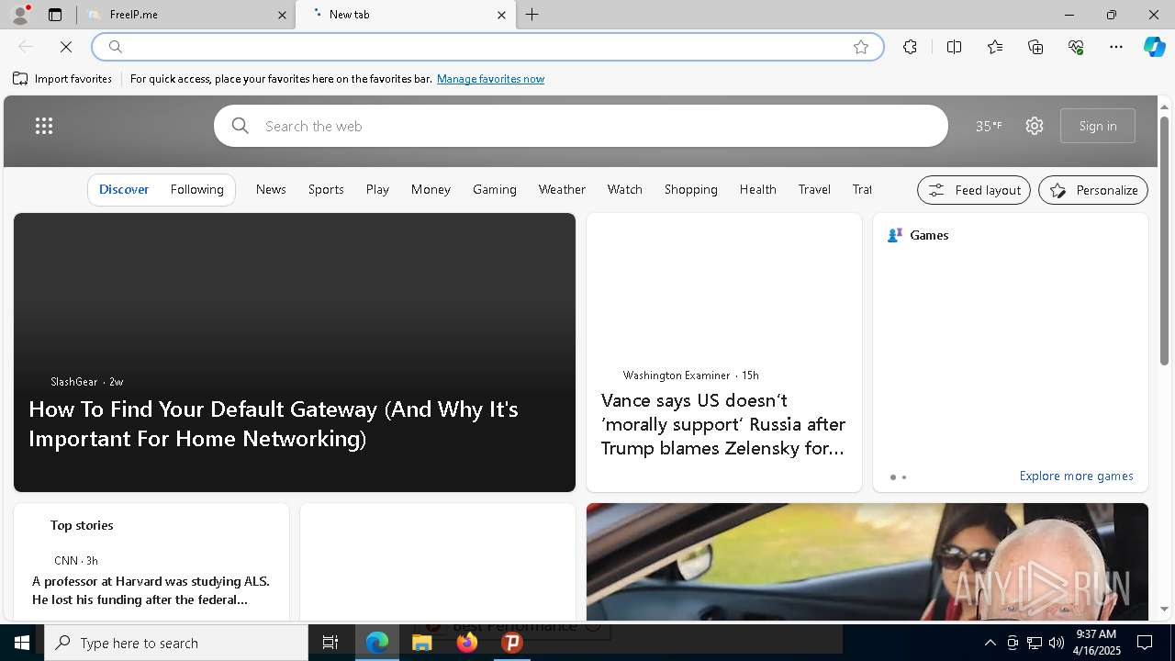Click the Search the web box
The image size is (1175, 661).
pyautogui.click(x=581, y=126)
